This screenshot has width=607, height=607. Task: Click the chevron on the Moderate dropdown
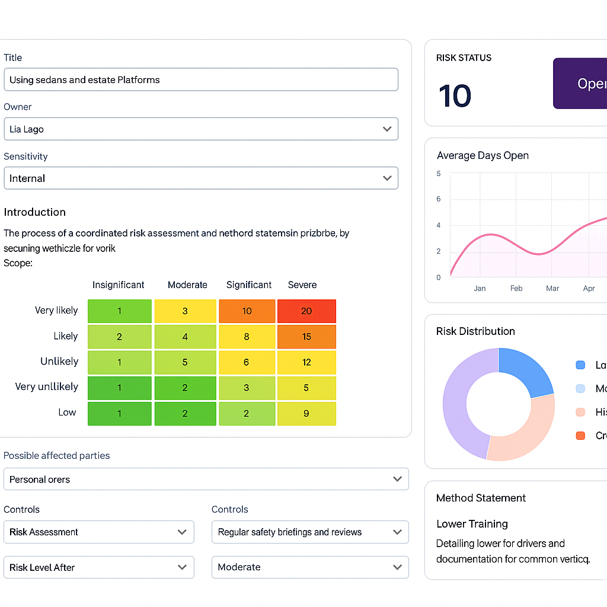point(397,567)
